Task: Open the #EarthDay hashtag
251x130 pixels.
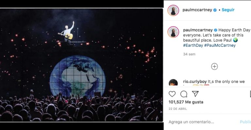Action: tap(193, 45)
